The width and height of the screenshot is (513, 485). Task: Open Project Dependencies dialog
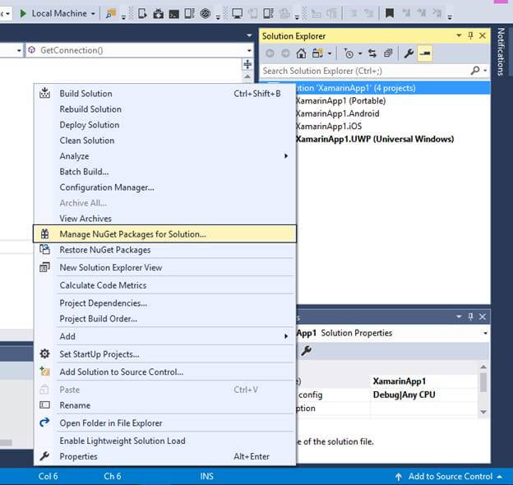(x=165, y=303)
